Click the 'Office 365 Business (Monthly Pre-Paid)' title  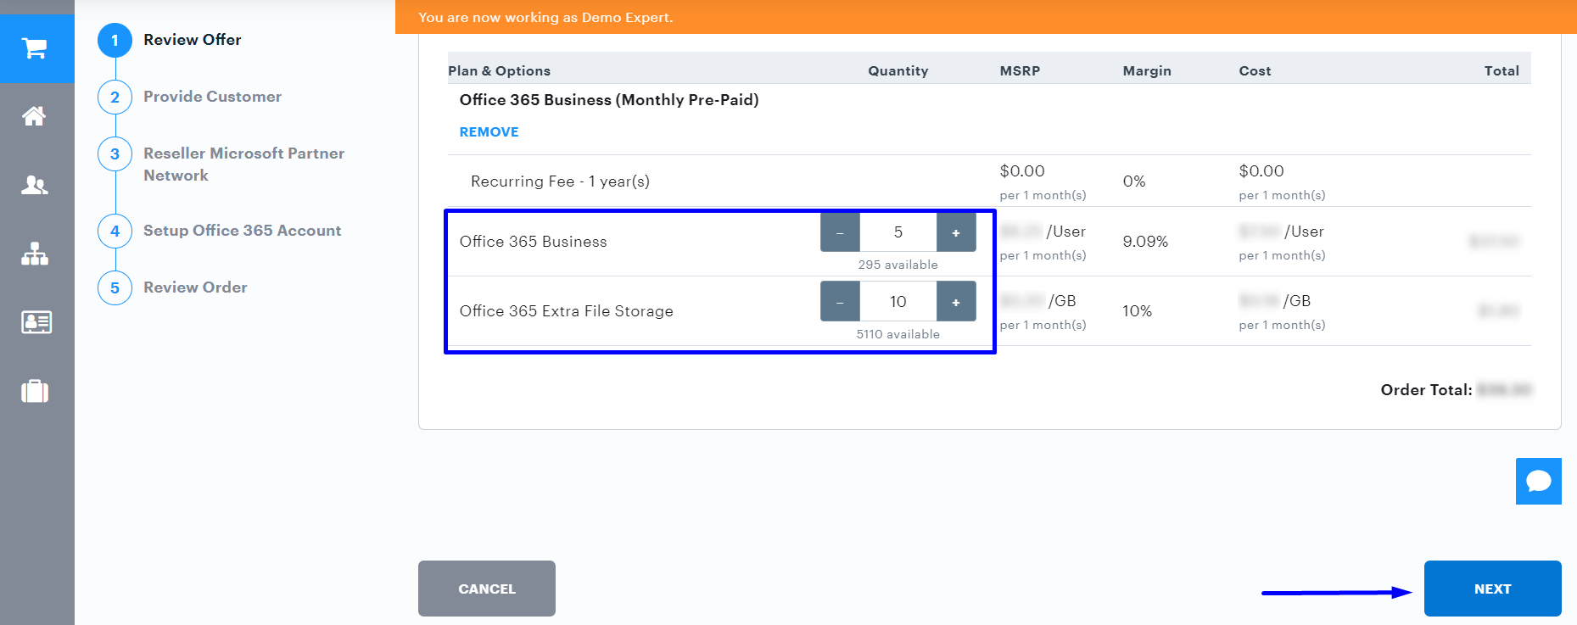point(609,100)
